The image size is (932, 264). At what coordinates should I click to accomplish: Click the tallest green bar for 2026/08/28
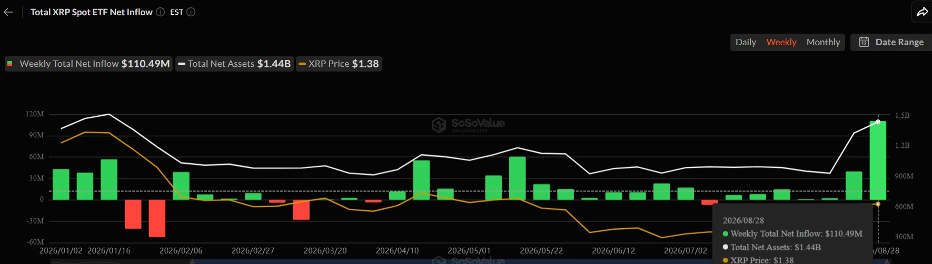point(878,160)
